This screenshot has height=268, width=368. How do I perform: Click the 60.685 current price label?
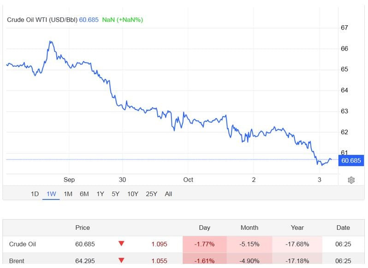click(x=351, y=160)
